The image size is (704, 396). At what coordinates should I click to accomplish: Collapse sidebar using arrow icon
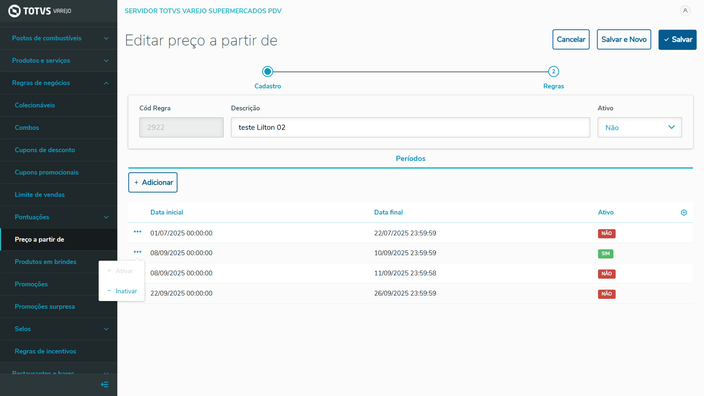(104, 385)
